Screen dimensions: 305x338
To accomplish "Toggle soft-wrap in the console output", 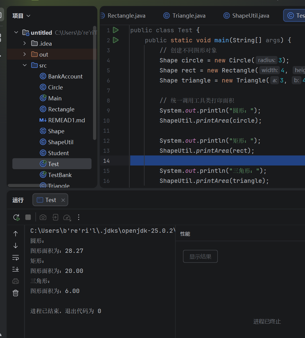I will pos(16,258).
